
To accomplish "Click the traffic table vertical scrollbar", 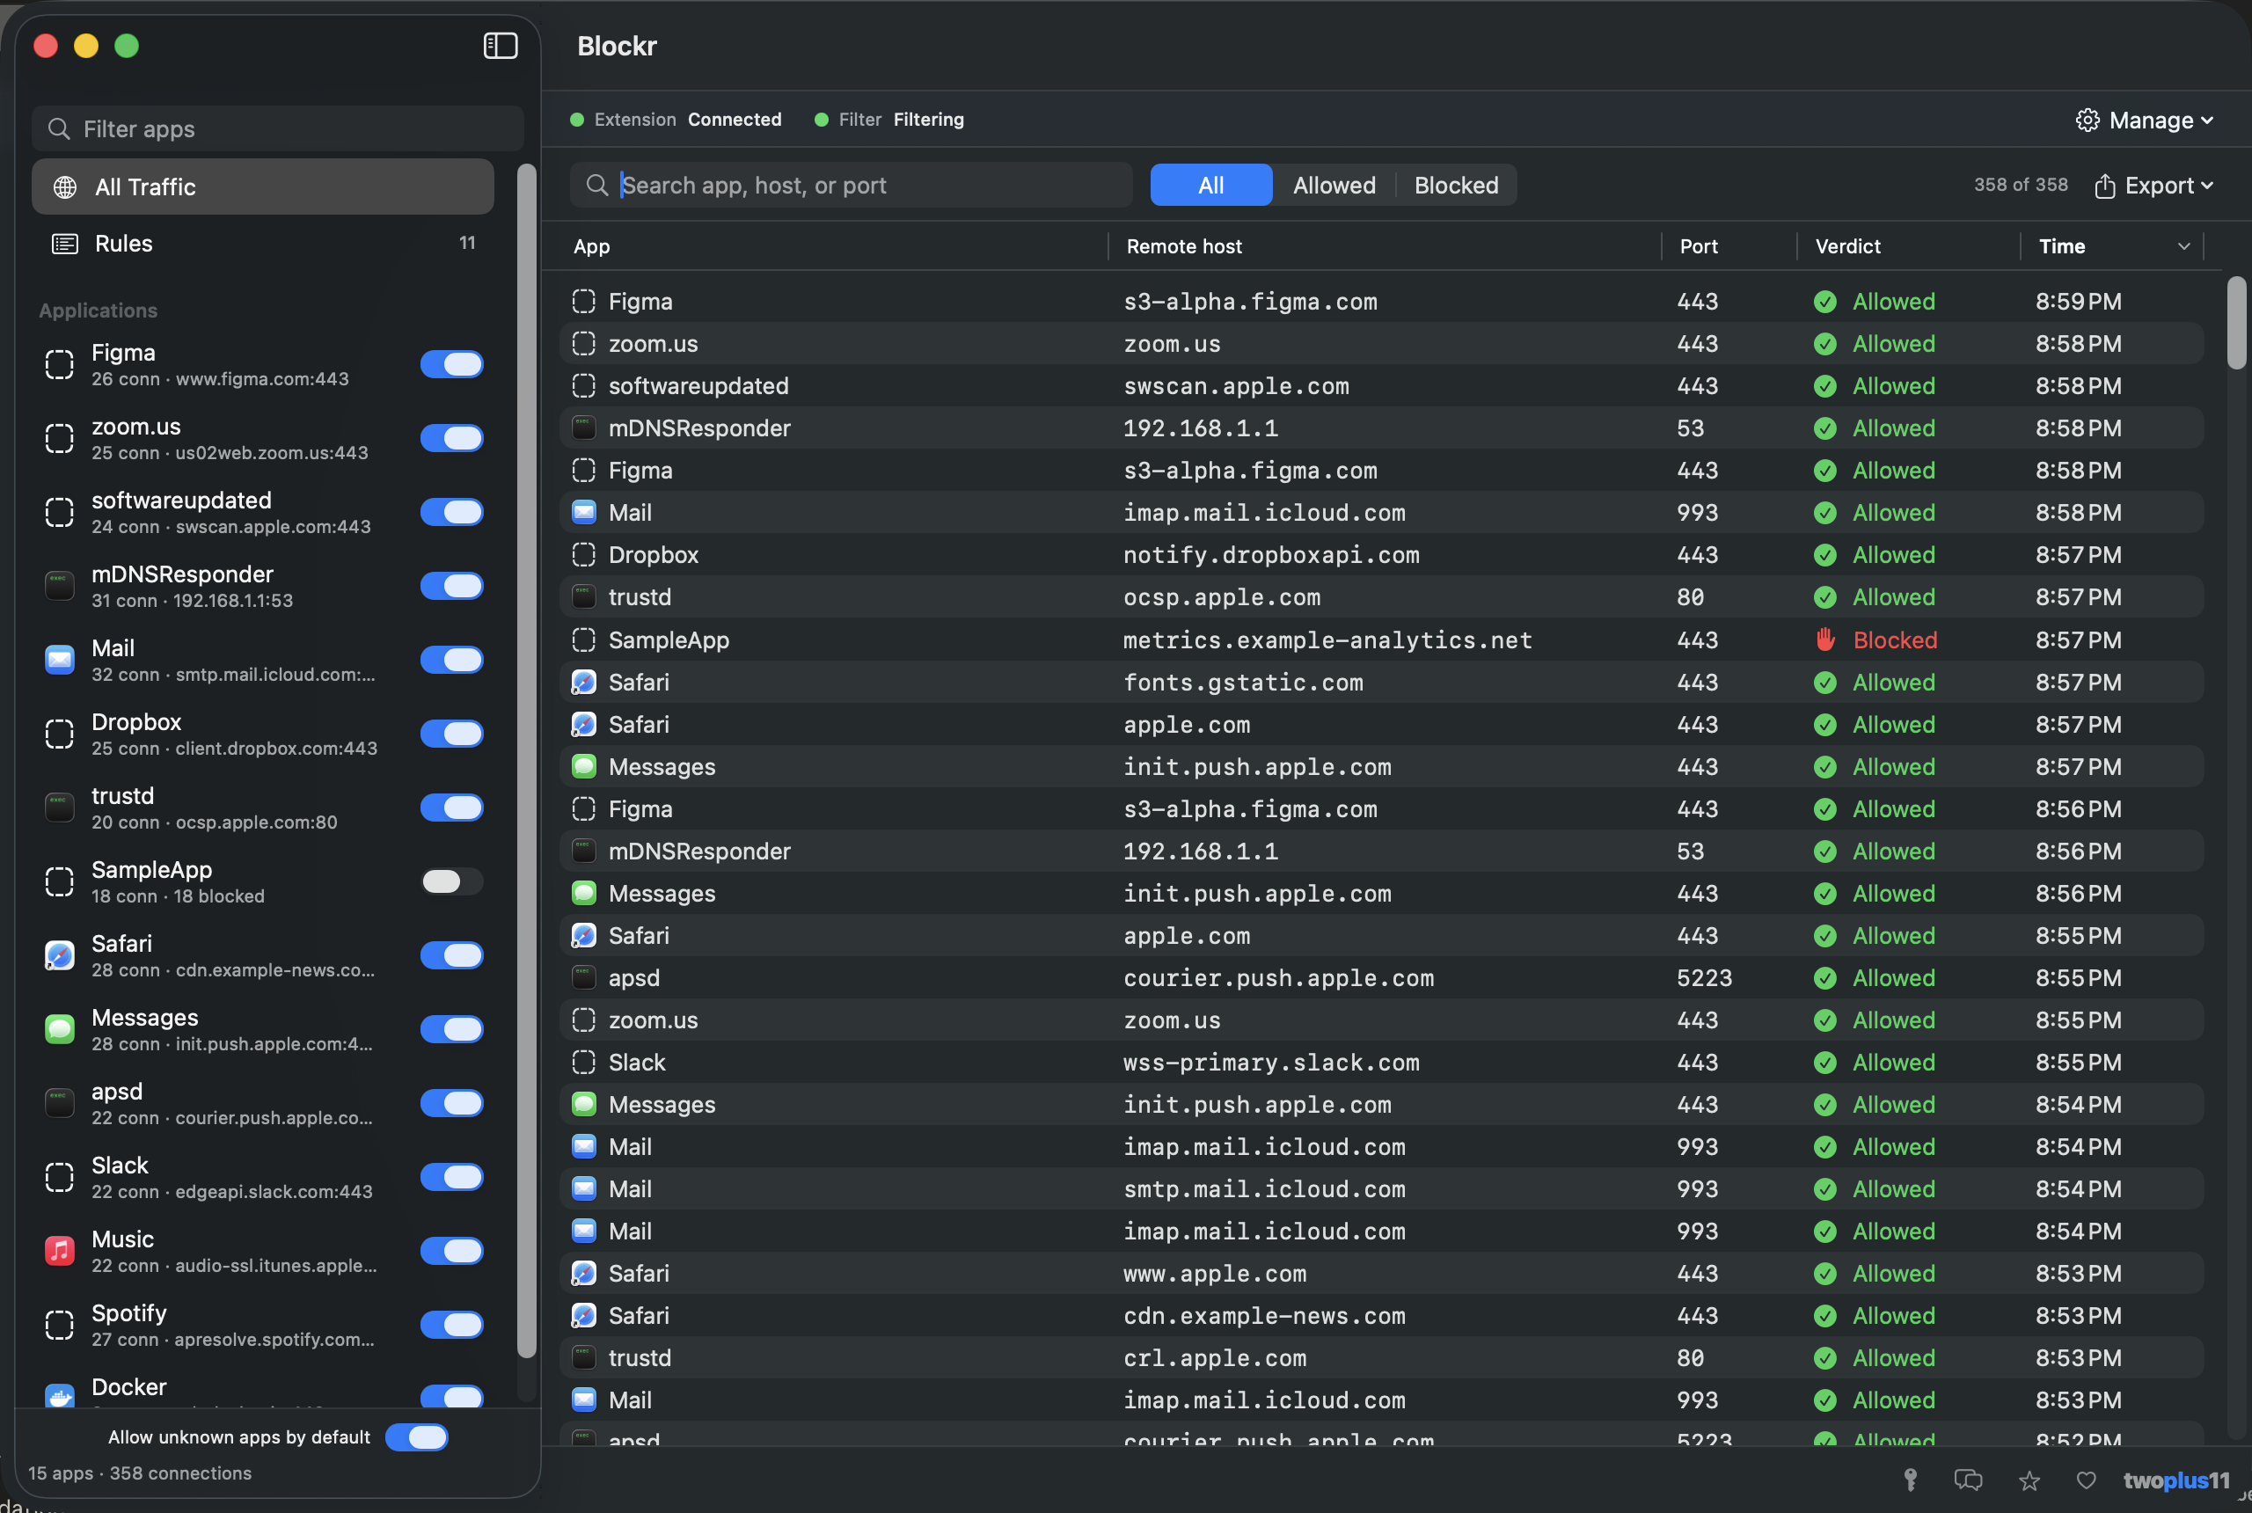I will [2235, 322].
